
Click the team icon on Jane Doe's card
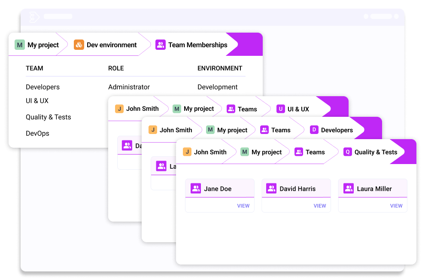[195, 188]
